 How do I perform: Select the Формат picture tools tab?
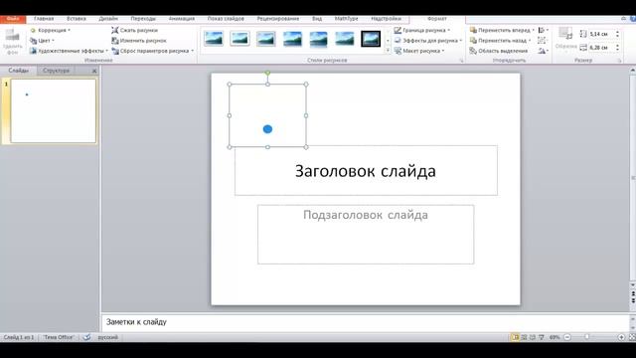click(437, 19)
